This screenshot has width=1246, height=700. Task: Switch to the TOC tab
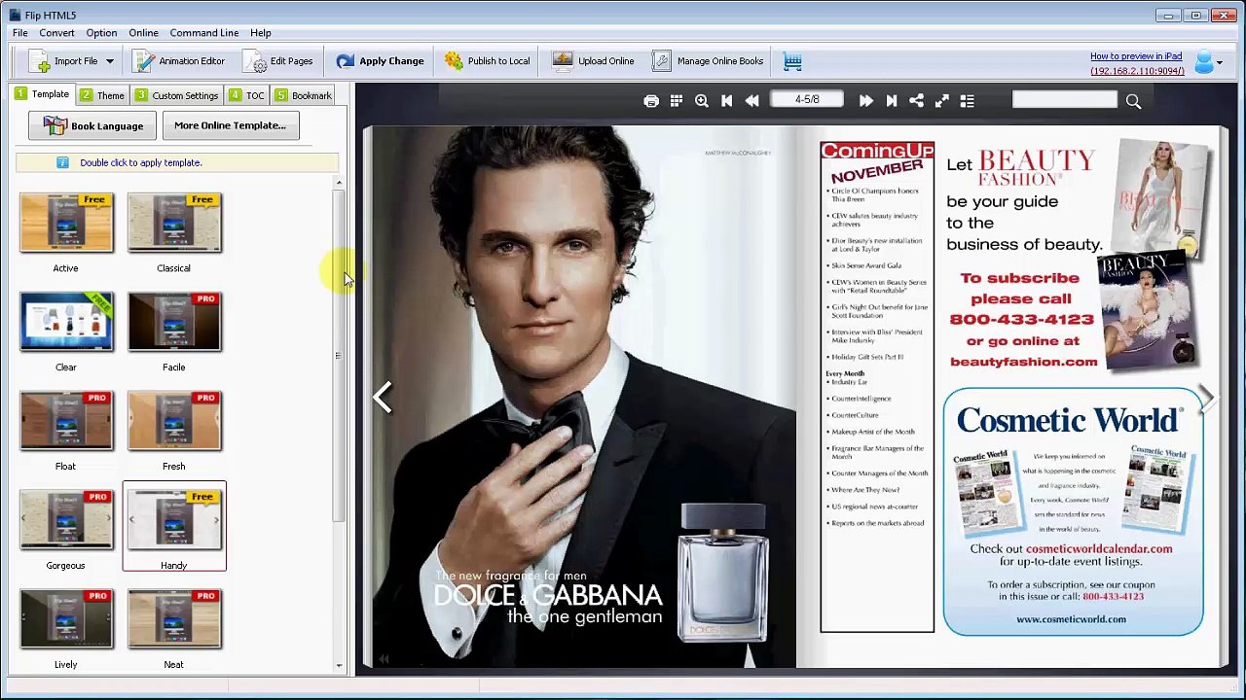tap(247, 95)
